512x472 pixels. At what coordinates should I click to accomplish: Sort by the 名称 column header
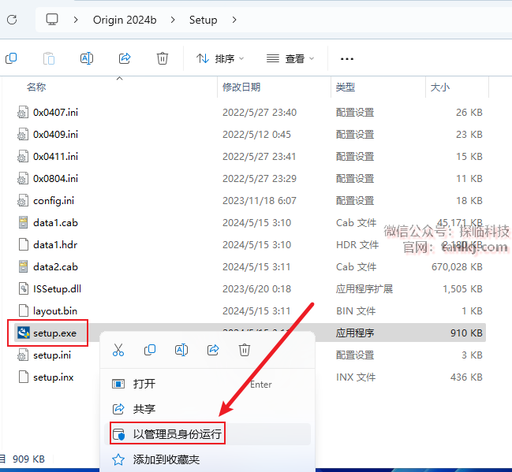tap(36, 87)
